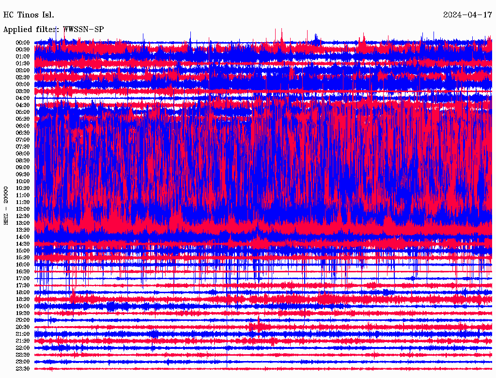Image resolution: width=496 pixels, height=378 pixels.
Task: Click the vertical axis label 'HHZ - 20000'
Action: tap(6, 206)
